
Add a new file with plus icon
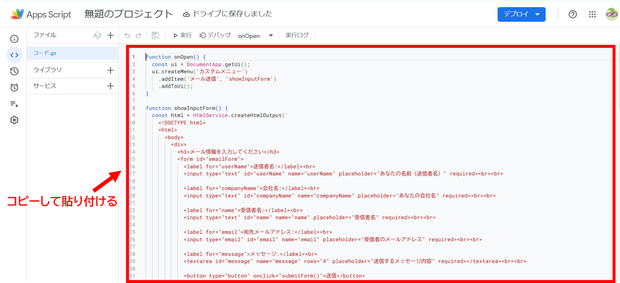(110, 35)
